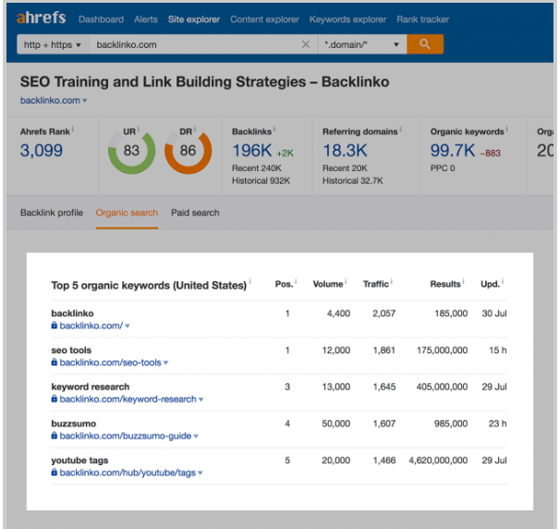Expand dropdown arrow next to backlinko.com/hub/youtube/tags
The image size is (559, 529).
(201, 473)
